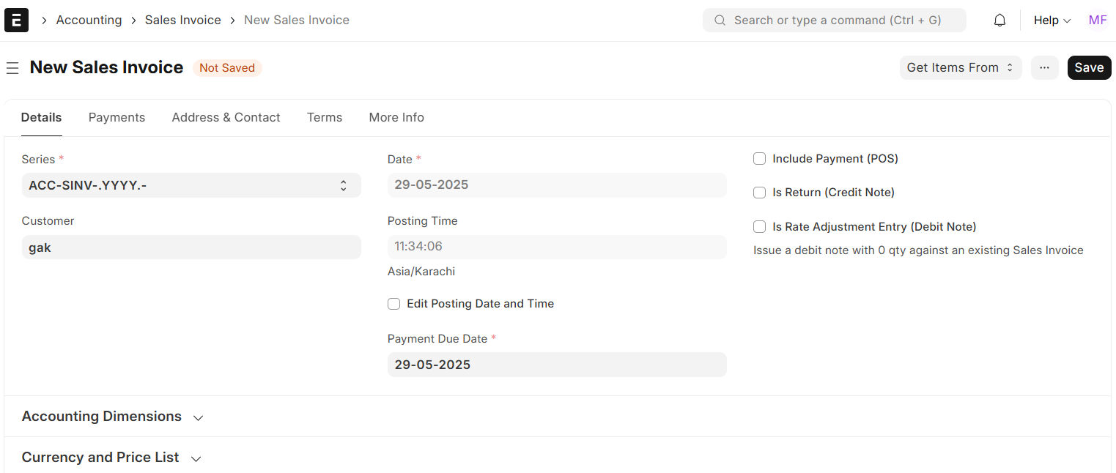Image resolution: width=1116 pixels, height=473 pixels.
Task: Switch to the Payments tab
Action: 117,118
